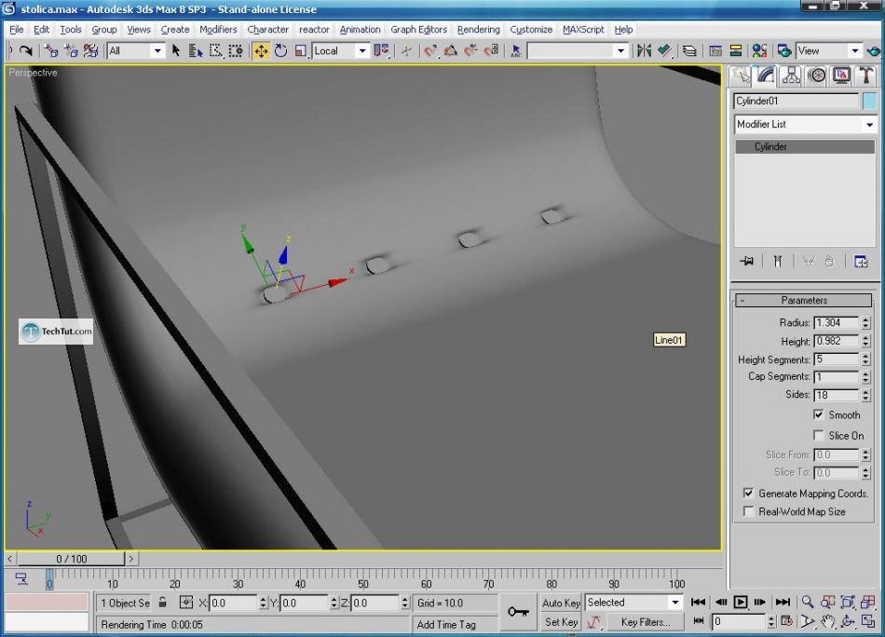Activate the Arc Rotate viewport tool
This screenshot has width=885, height=637.
[x=847, y=621]
